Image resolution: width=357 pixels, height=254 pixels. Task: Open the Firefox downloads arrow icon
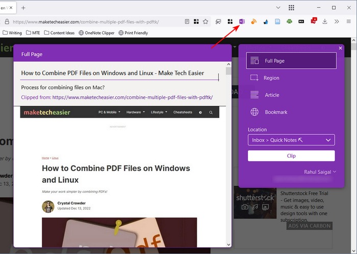[x=325, y=21]
